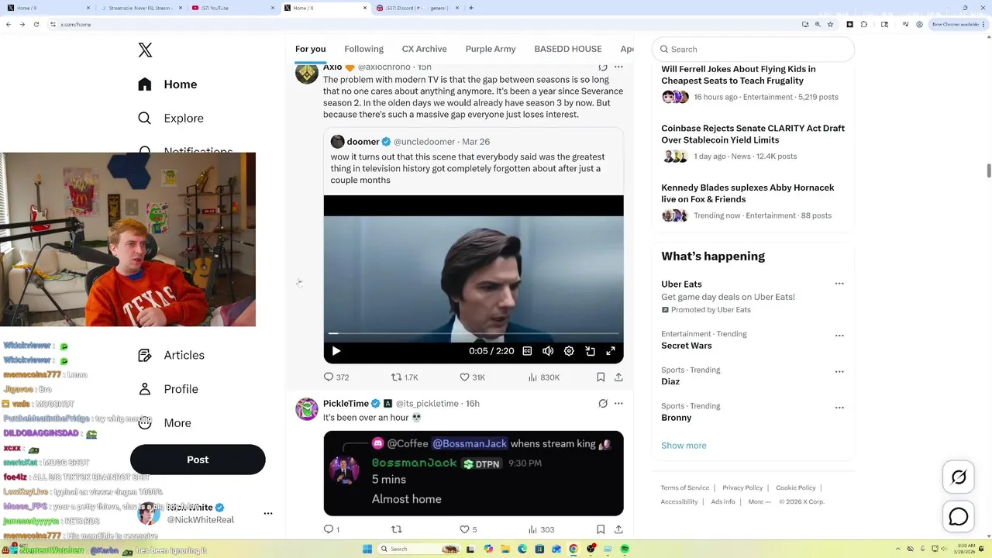Open Coinbase CLARITY Act news story
992x558 pixels.
pyautogui.click(x=753, y=143)
